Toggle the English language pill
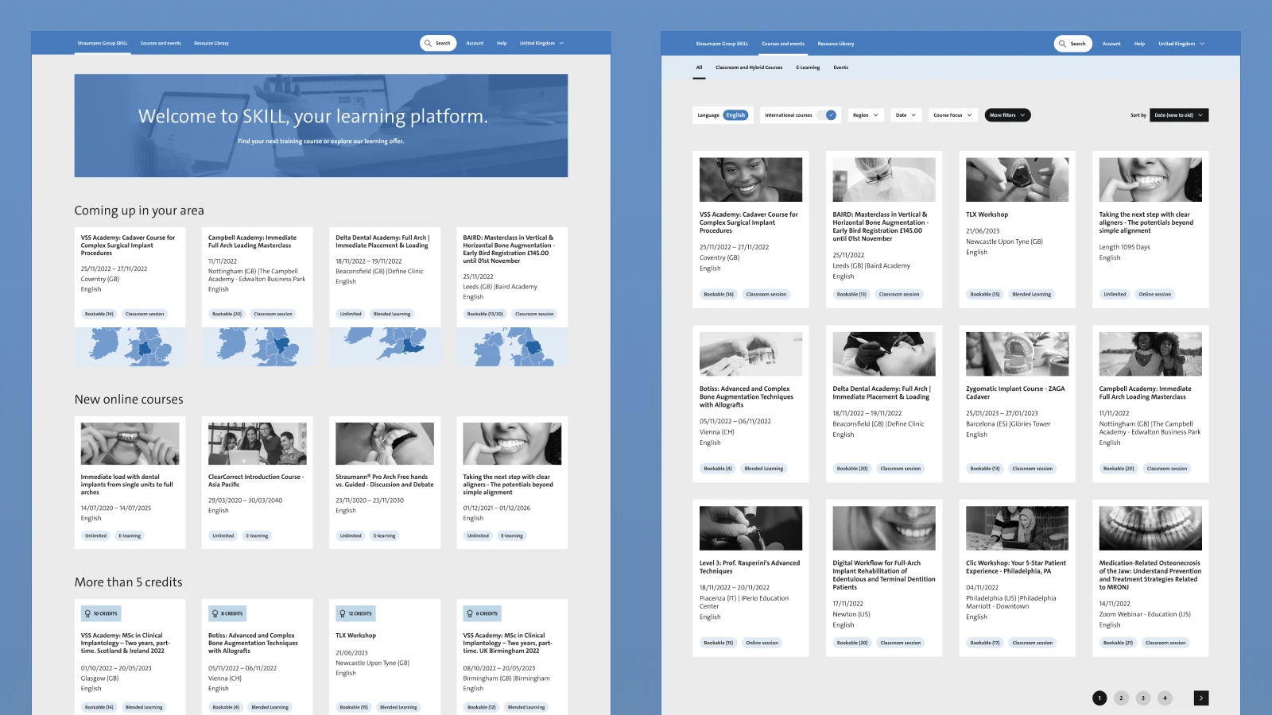1272x715 pixels. [735, 115]
